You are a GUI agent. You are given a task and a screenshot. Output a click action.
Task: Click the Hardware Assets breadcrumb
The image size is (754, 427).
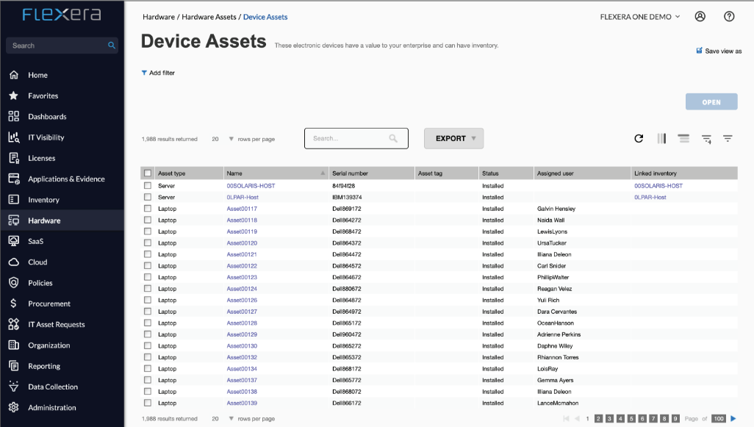point(209,17)
